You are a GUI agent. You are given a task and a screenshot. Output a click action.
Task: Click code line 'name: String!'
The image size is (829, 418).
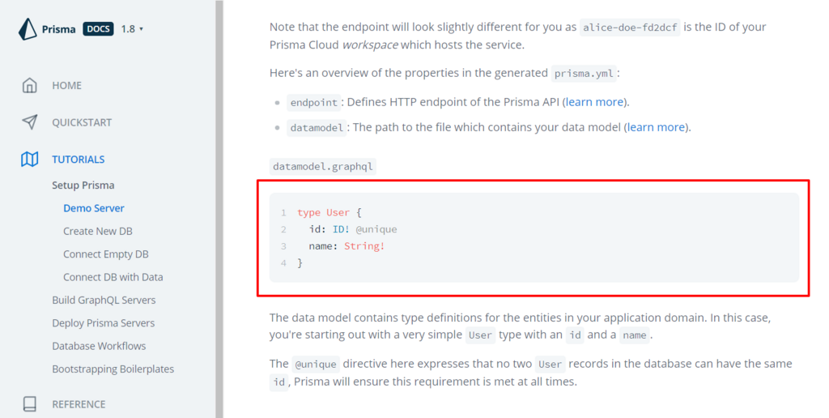pyautogui.click(x=346, y=246)
